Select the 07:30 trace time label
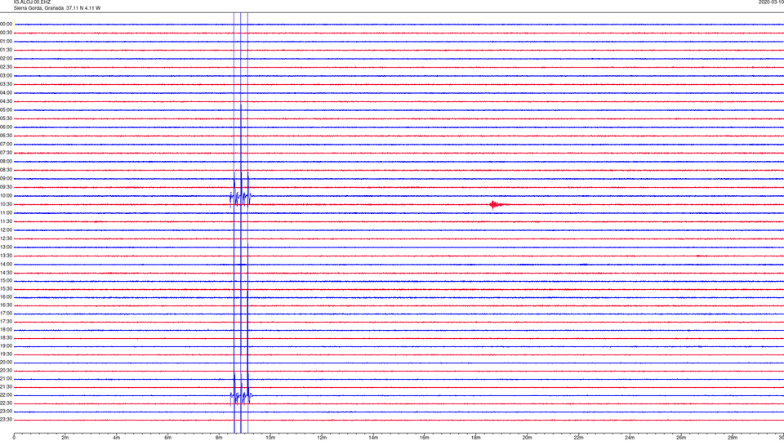784x441 pixels. pyautogui.click(x=6, y=153)
